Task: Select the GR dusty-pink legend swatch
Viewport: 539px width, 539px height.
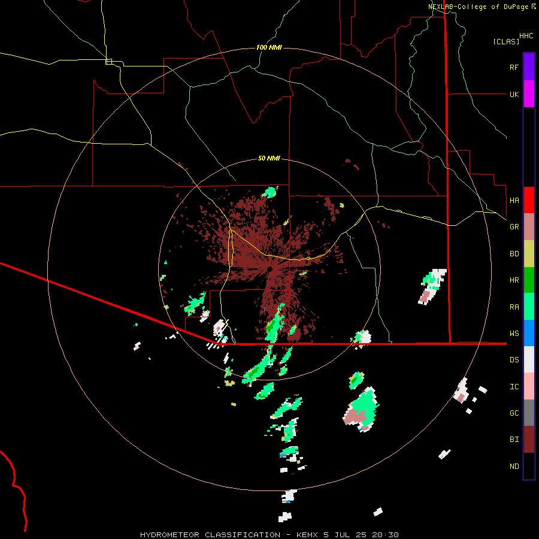Action: [529, 227]
